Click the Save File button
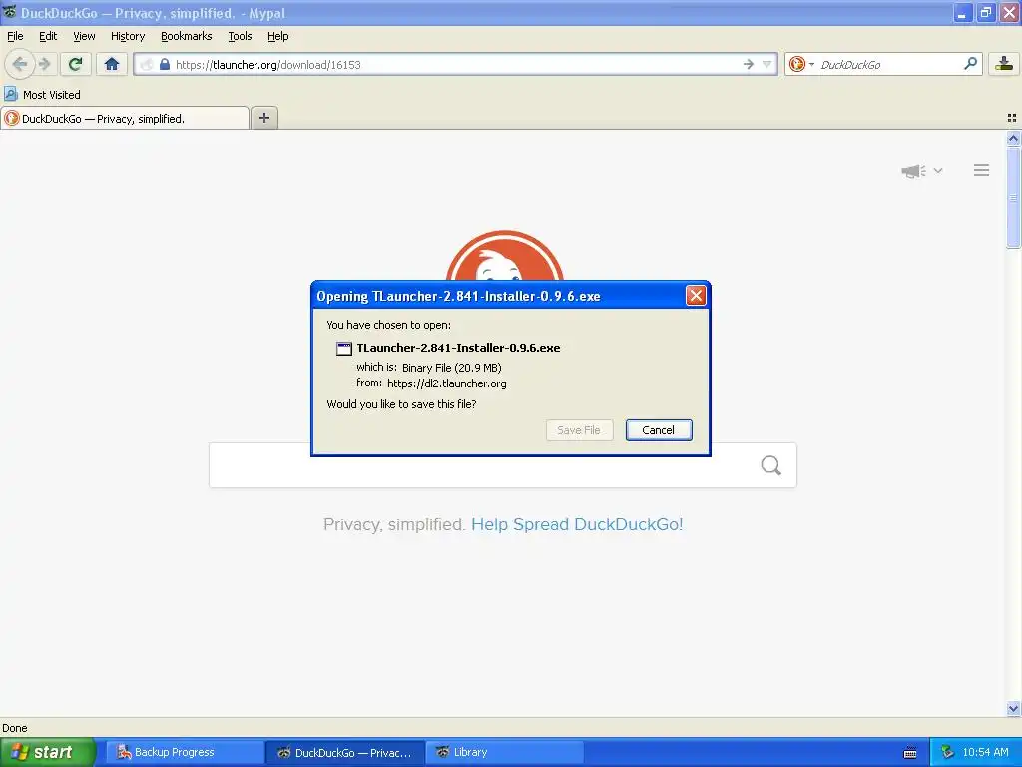The height and width of the screenshot is (767, 1022). coord(579,430)
